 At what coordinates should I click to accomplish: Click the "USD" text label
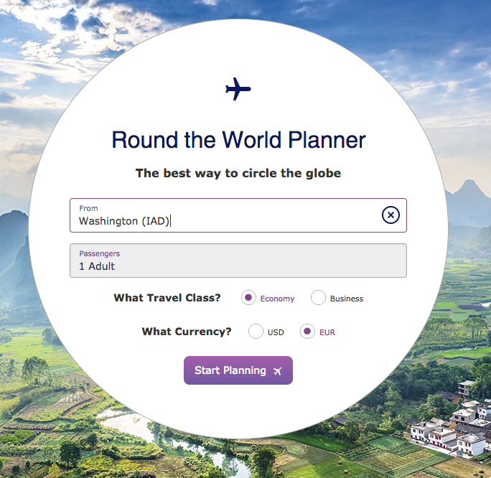point(276,332)
